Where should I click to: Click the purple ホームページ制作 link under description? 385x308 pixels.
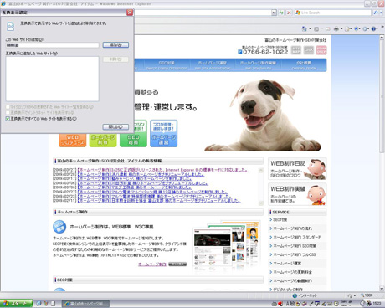coord(152,264)
